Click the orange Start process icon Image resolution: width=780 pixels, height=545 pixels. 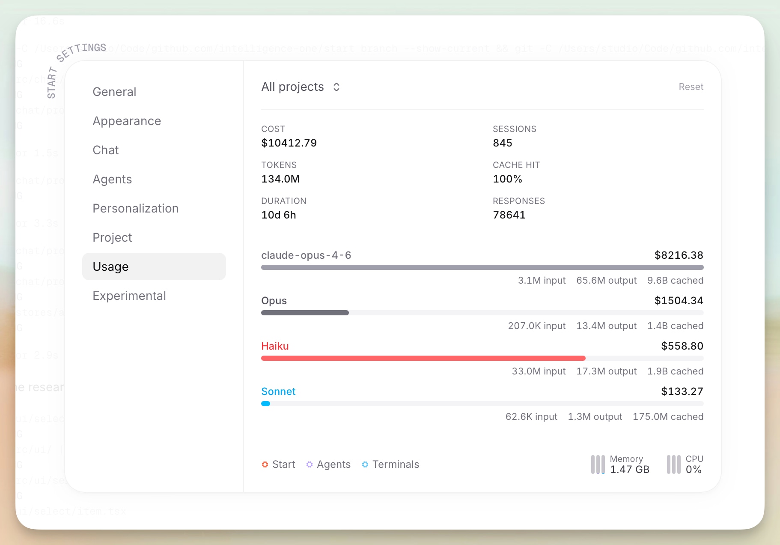pos(265,464)
